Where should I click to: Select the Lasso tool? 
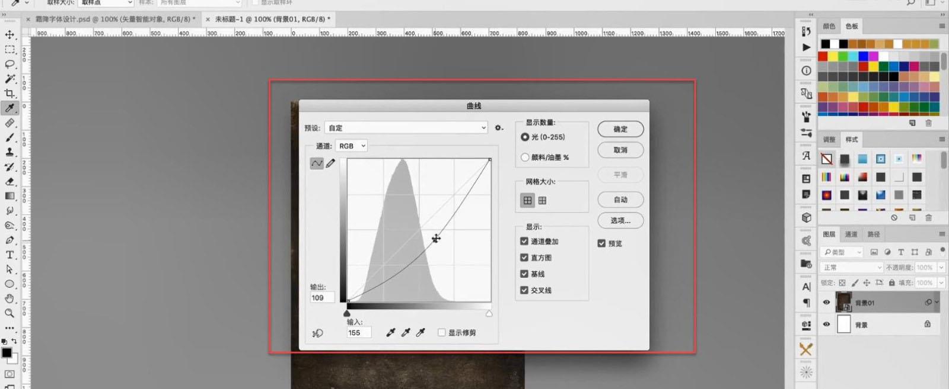[9, 64]
